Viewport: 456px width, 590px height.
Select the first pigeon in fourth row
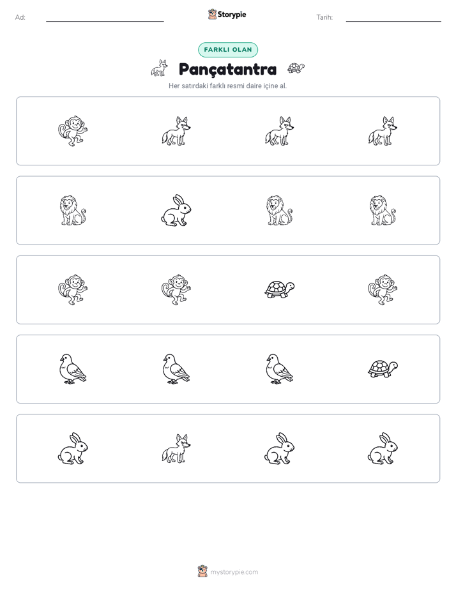[73, 369]
